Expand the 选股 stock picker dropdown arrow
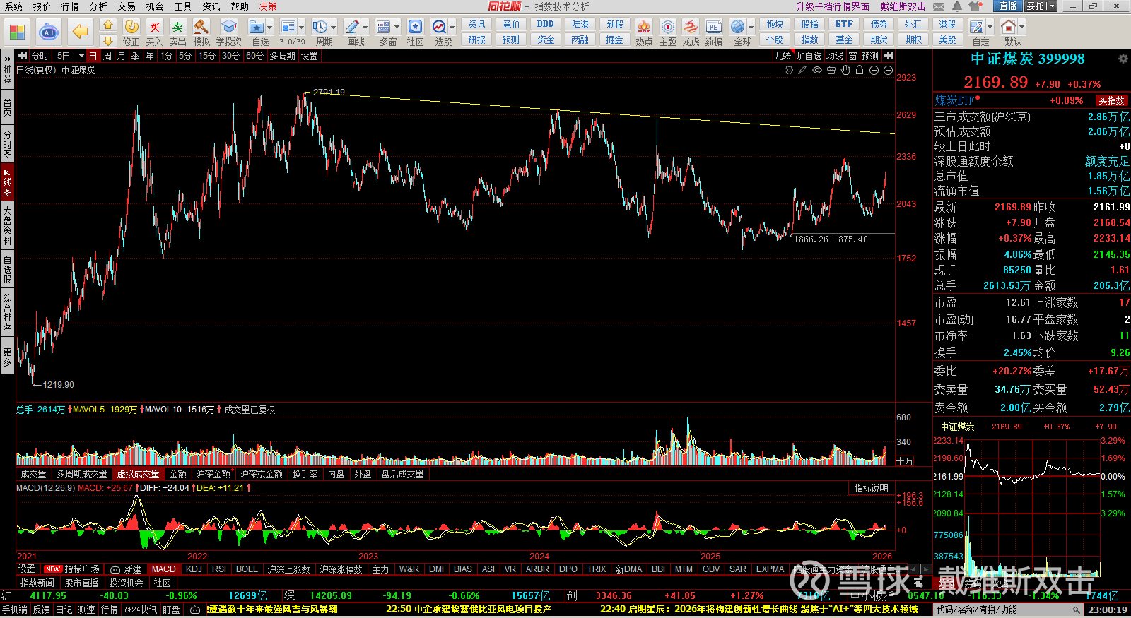This screenshot has width=1131, height=618. tap(452, 28)
